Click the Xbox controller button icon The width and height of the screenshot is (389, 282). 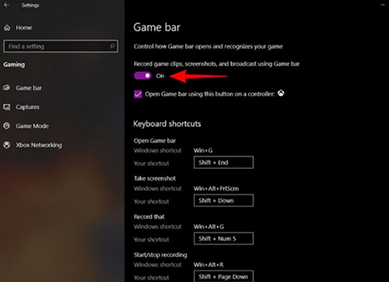(x=281, y=93)
